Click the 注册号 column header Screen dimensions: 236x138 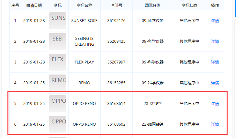pyautogui.click(x=116, y=6)
